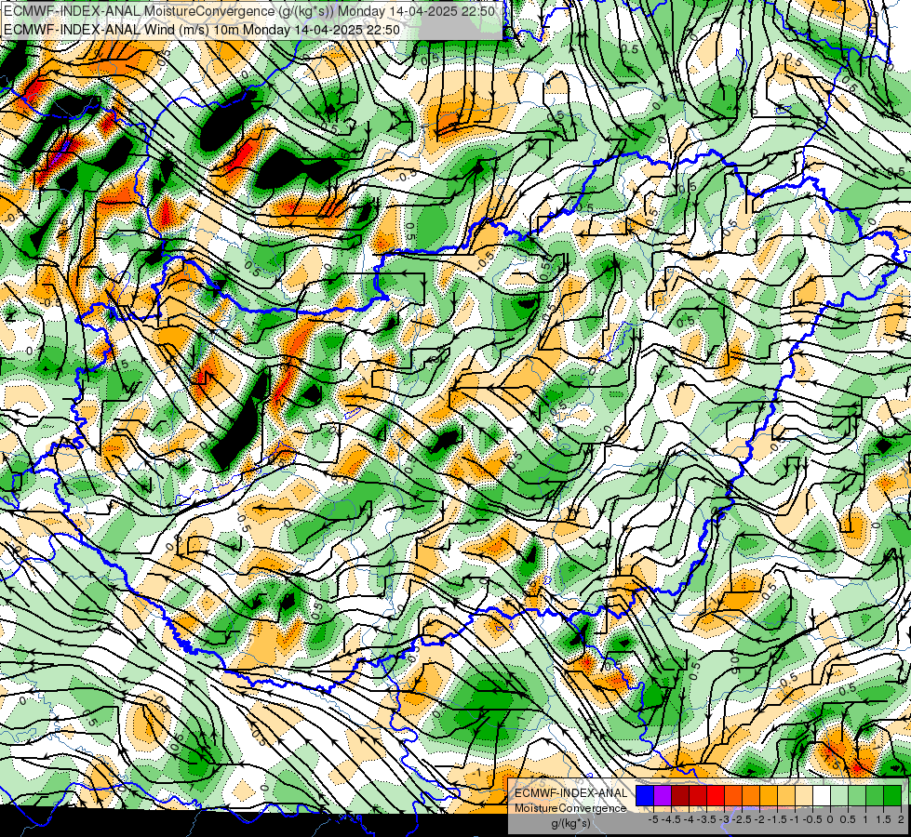Pick the light green swatch between 0.5 and 1
The width and height of the screenshot is (911, 837).
click(857, 795)
